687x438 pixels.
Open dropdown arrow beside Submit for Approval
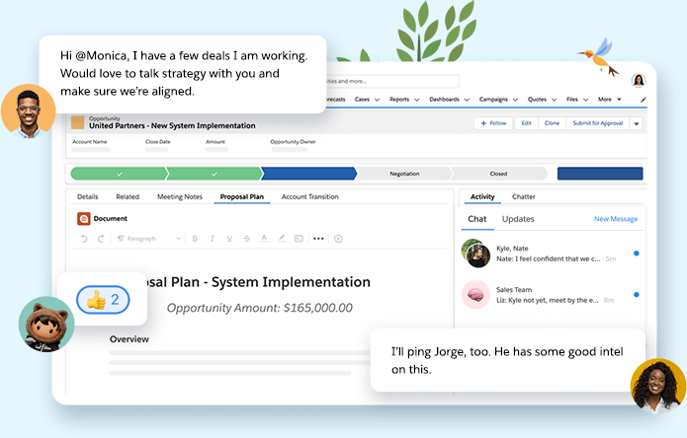tap(636, 123)
